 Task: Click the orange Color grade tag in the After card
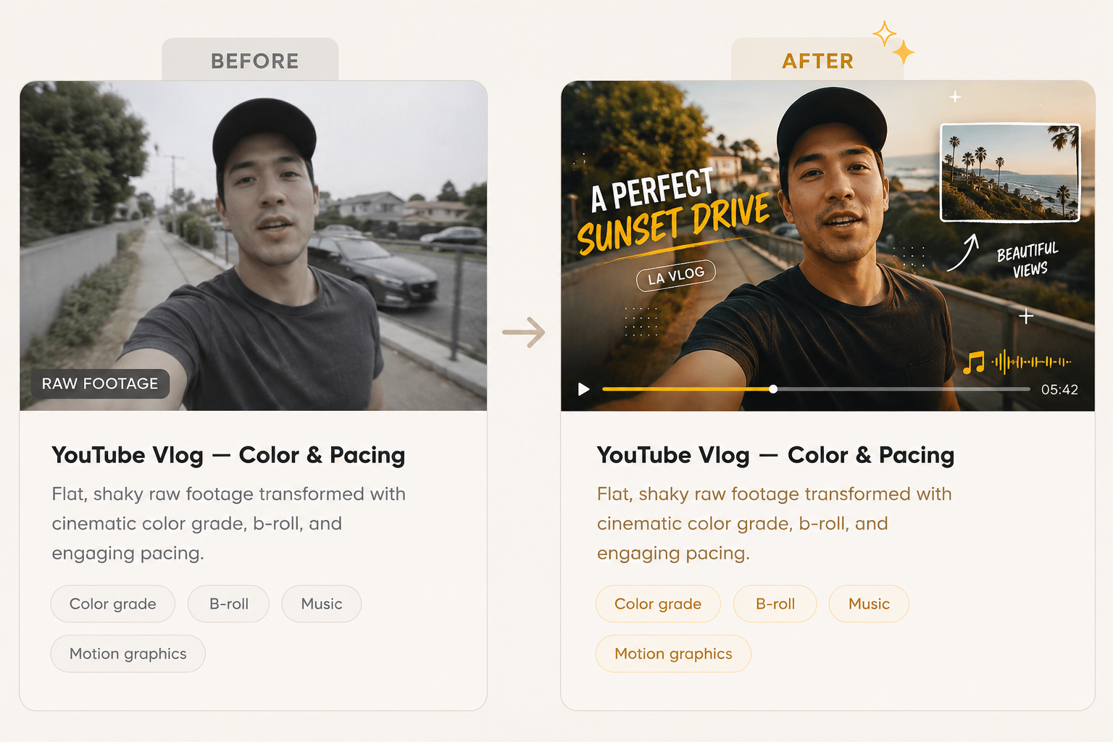click(x=658, y=604)
